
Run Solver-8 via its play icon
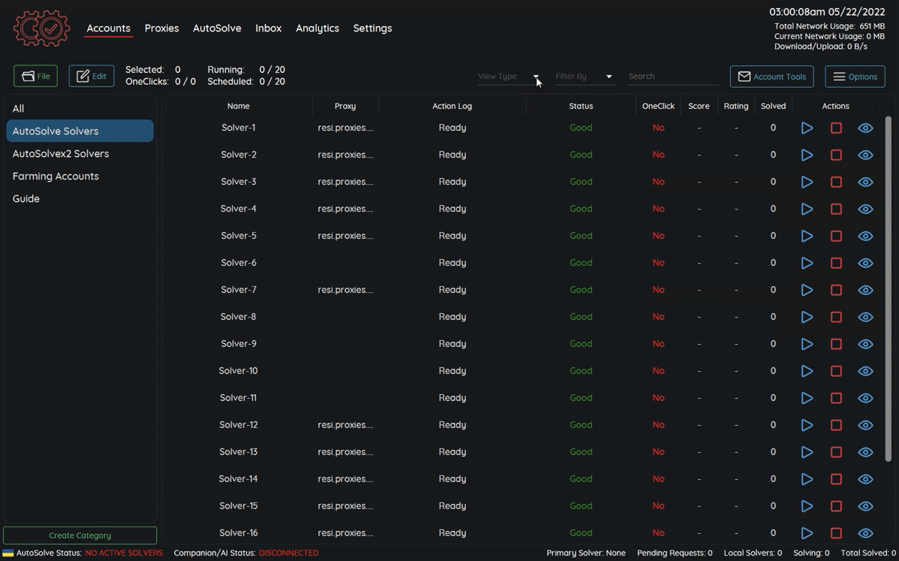807,317
